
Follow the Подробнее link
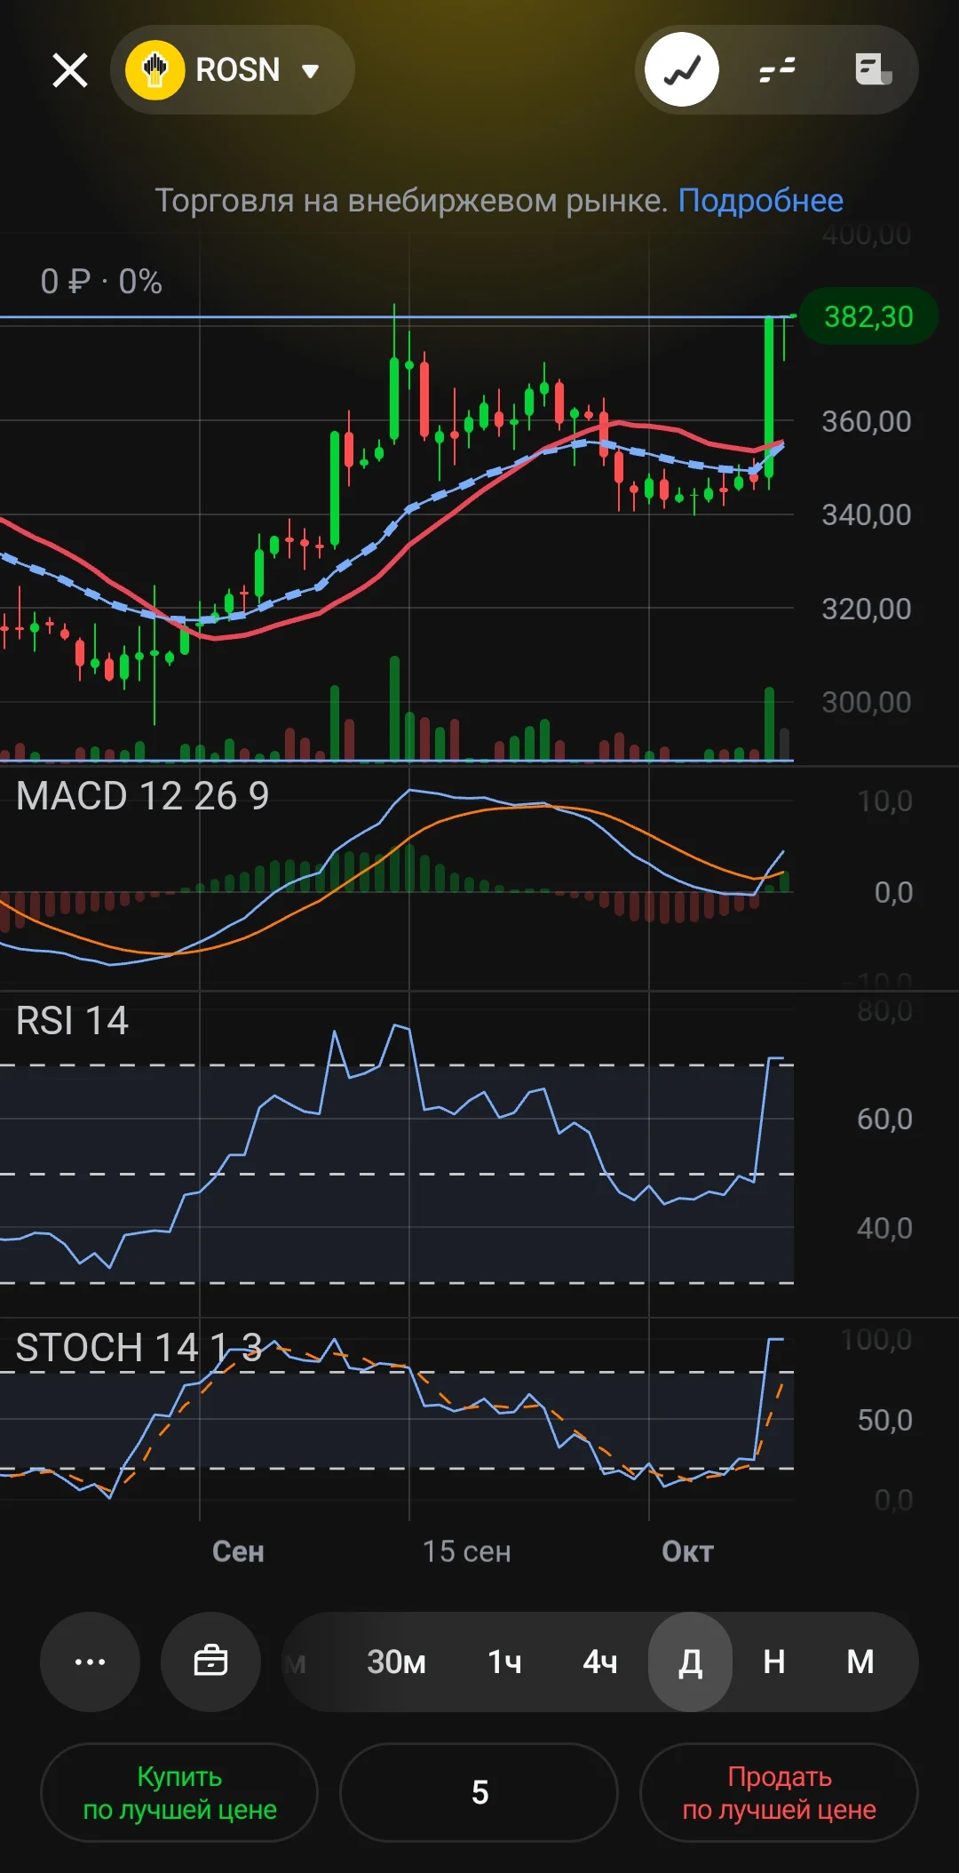pos(761,201)
